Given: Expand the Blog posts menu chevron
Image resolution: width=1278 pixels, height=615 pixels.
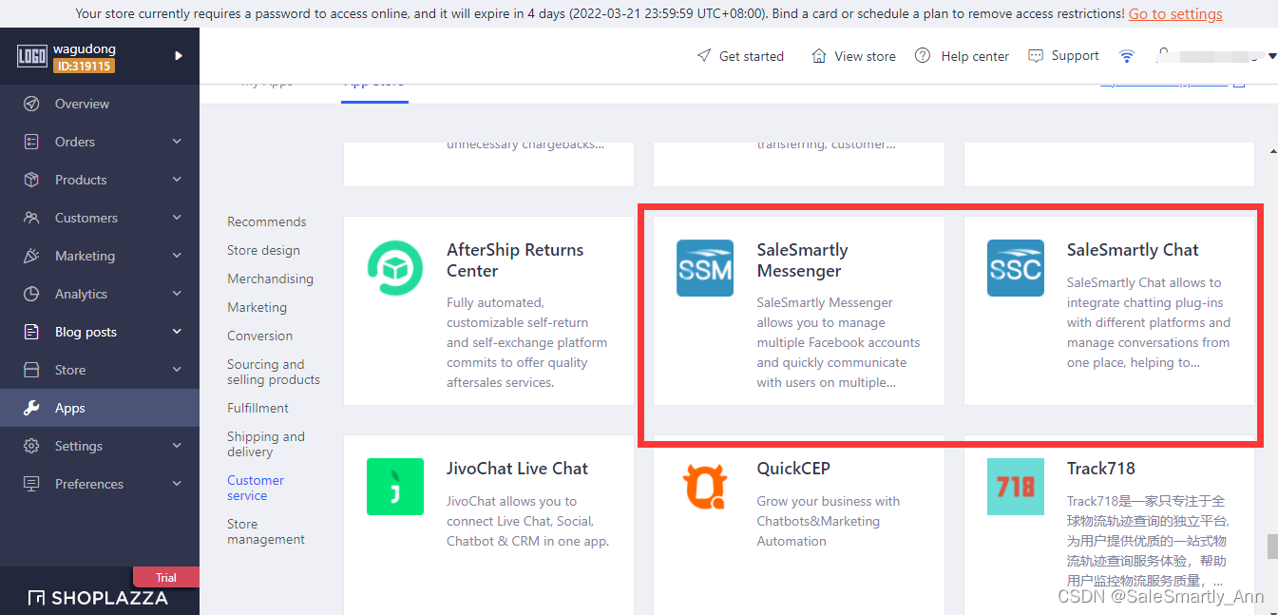Looking at the screenshot, I should pyautogui.click(x=177, y=332).
